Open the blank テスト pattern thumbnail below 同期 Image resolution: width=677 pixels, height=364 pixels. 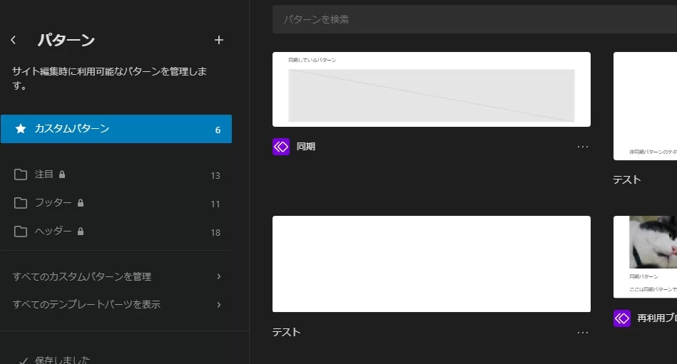[x=432, y=264]
